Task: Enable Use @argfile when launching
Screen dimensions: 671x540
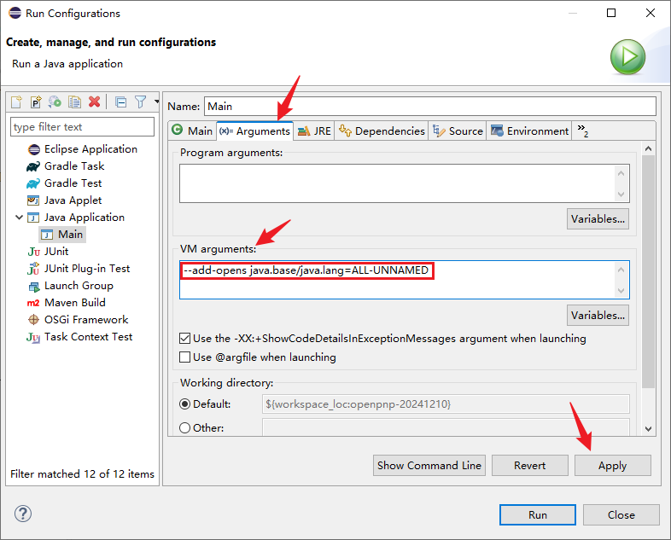Action: (185, 357)
